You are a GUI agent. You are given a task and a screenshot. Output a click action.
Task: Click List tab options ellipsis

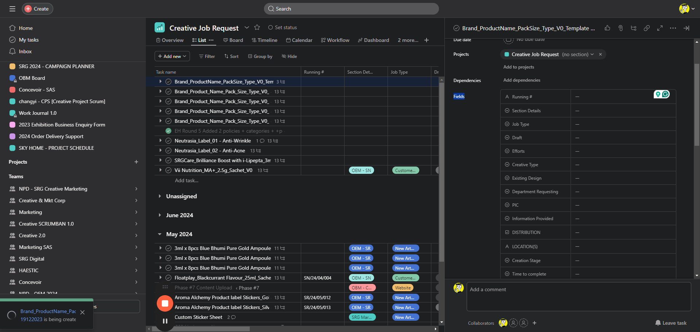coord(211,40)
